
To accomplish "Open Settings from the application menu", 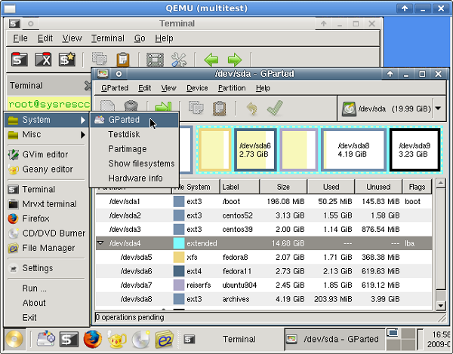I will [x=37, y=268].
